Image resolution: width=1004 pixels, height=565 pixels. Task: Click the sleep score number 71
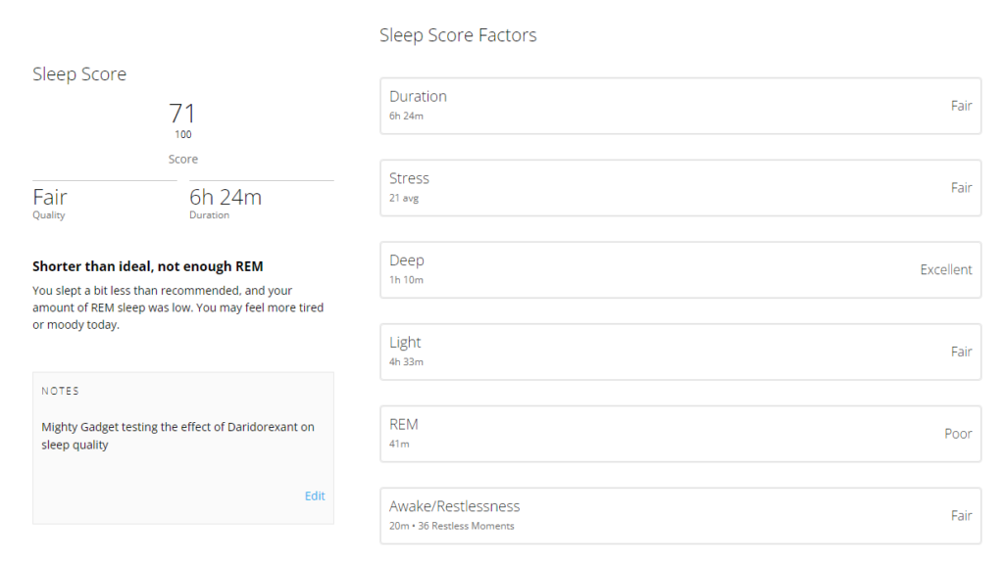[x=182, y=113]
